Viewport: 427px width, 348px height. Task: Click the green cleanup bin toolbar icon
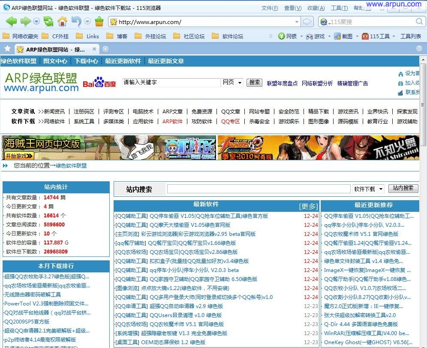point(99,21)
